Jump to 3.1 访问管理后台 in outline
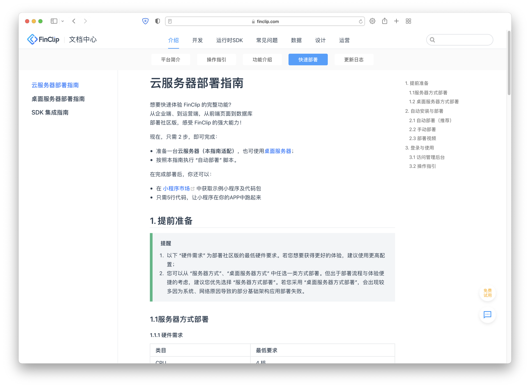This screenshot has height=388, width=530. click(427, 157)
